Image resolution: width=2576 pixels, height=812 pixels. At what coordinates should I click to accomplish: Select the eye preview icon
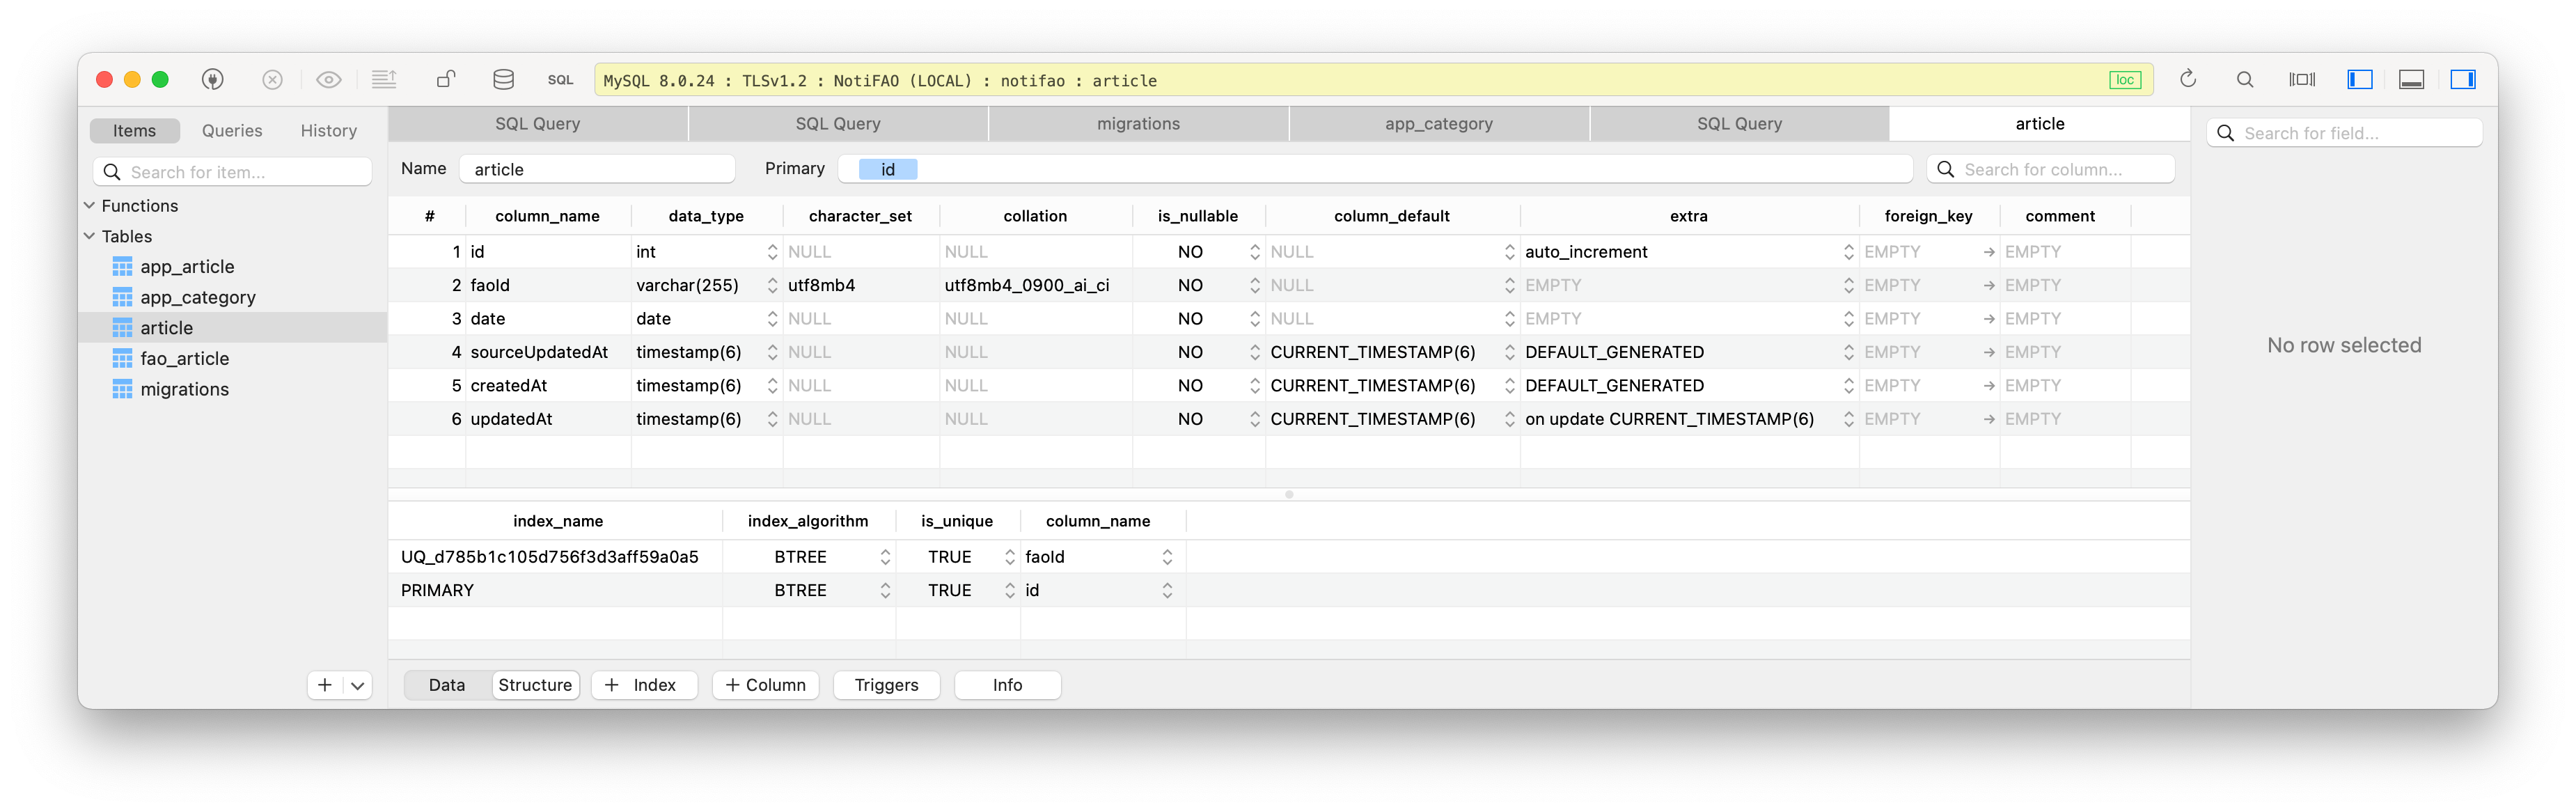[x=329, y=79]
